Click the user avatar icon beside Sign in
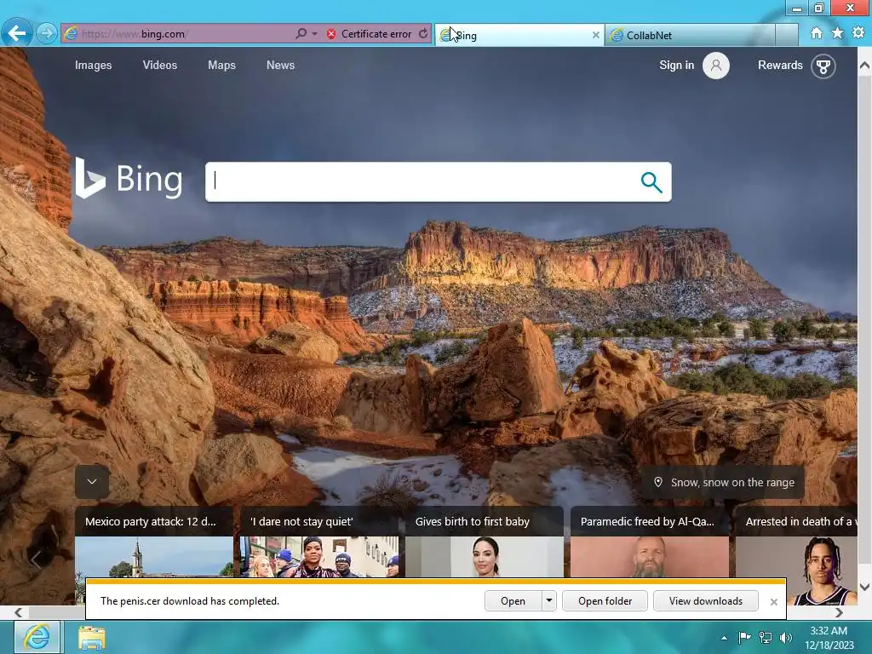 pos(715,66)
